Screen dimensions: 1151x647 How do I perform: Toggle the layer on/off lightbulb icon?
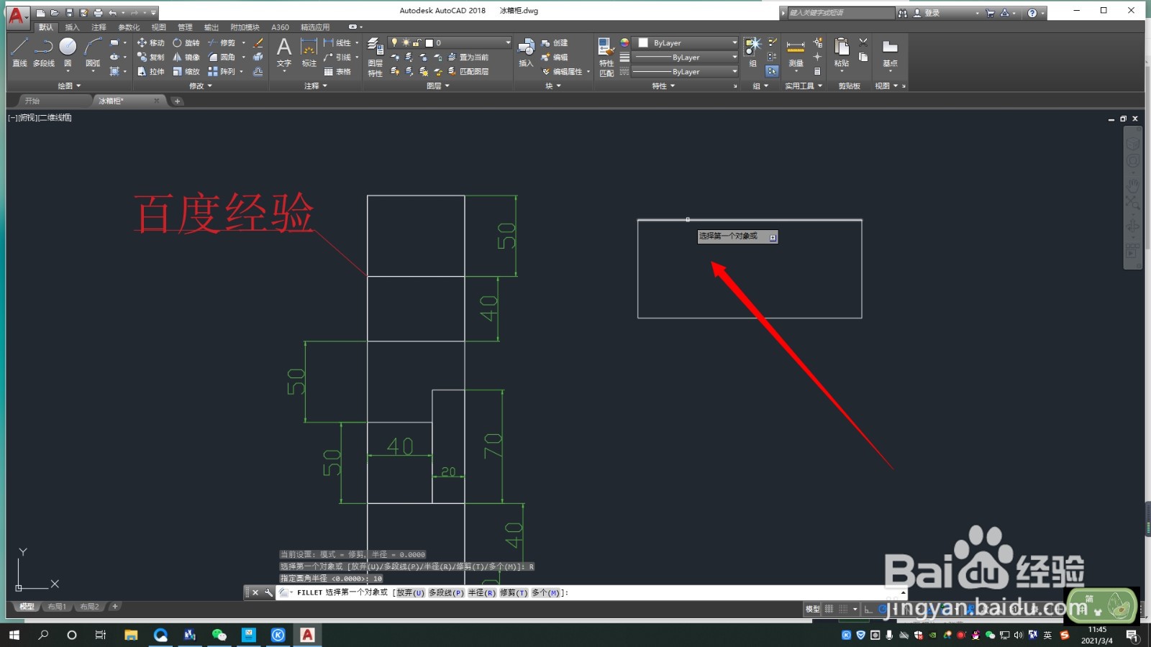(x=394, y=43)
